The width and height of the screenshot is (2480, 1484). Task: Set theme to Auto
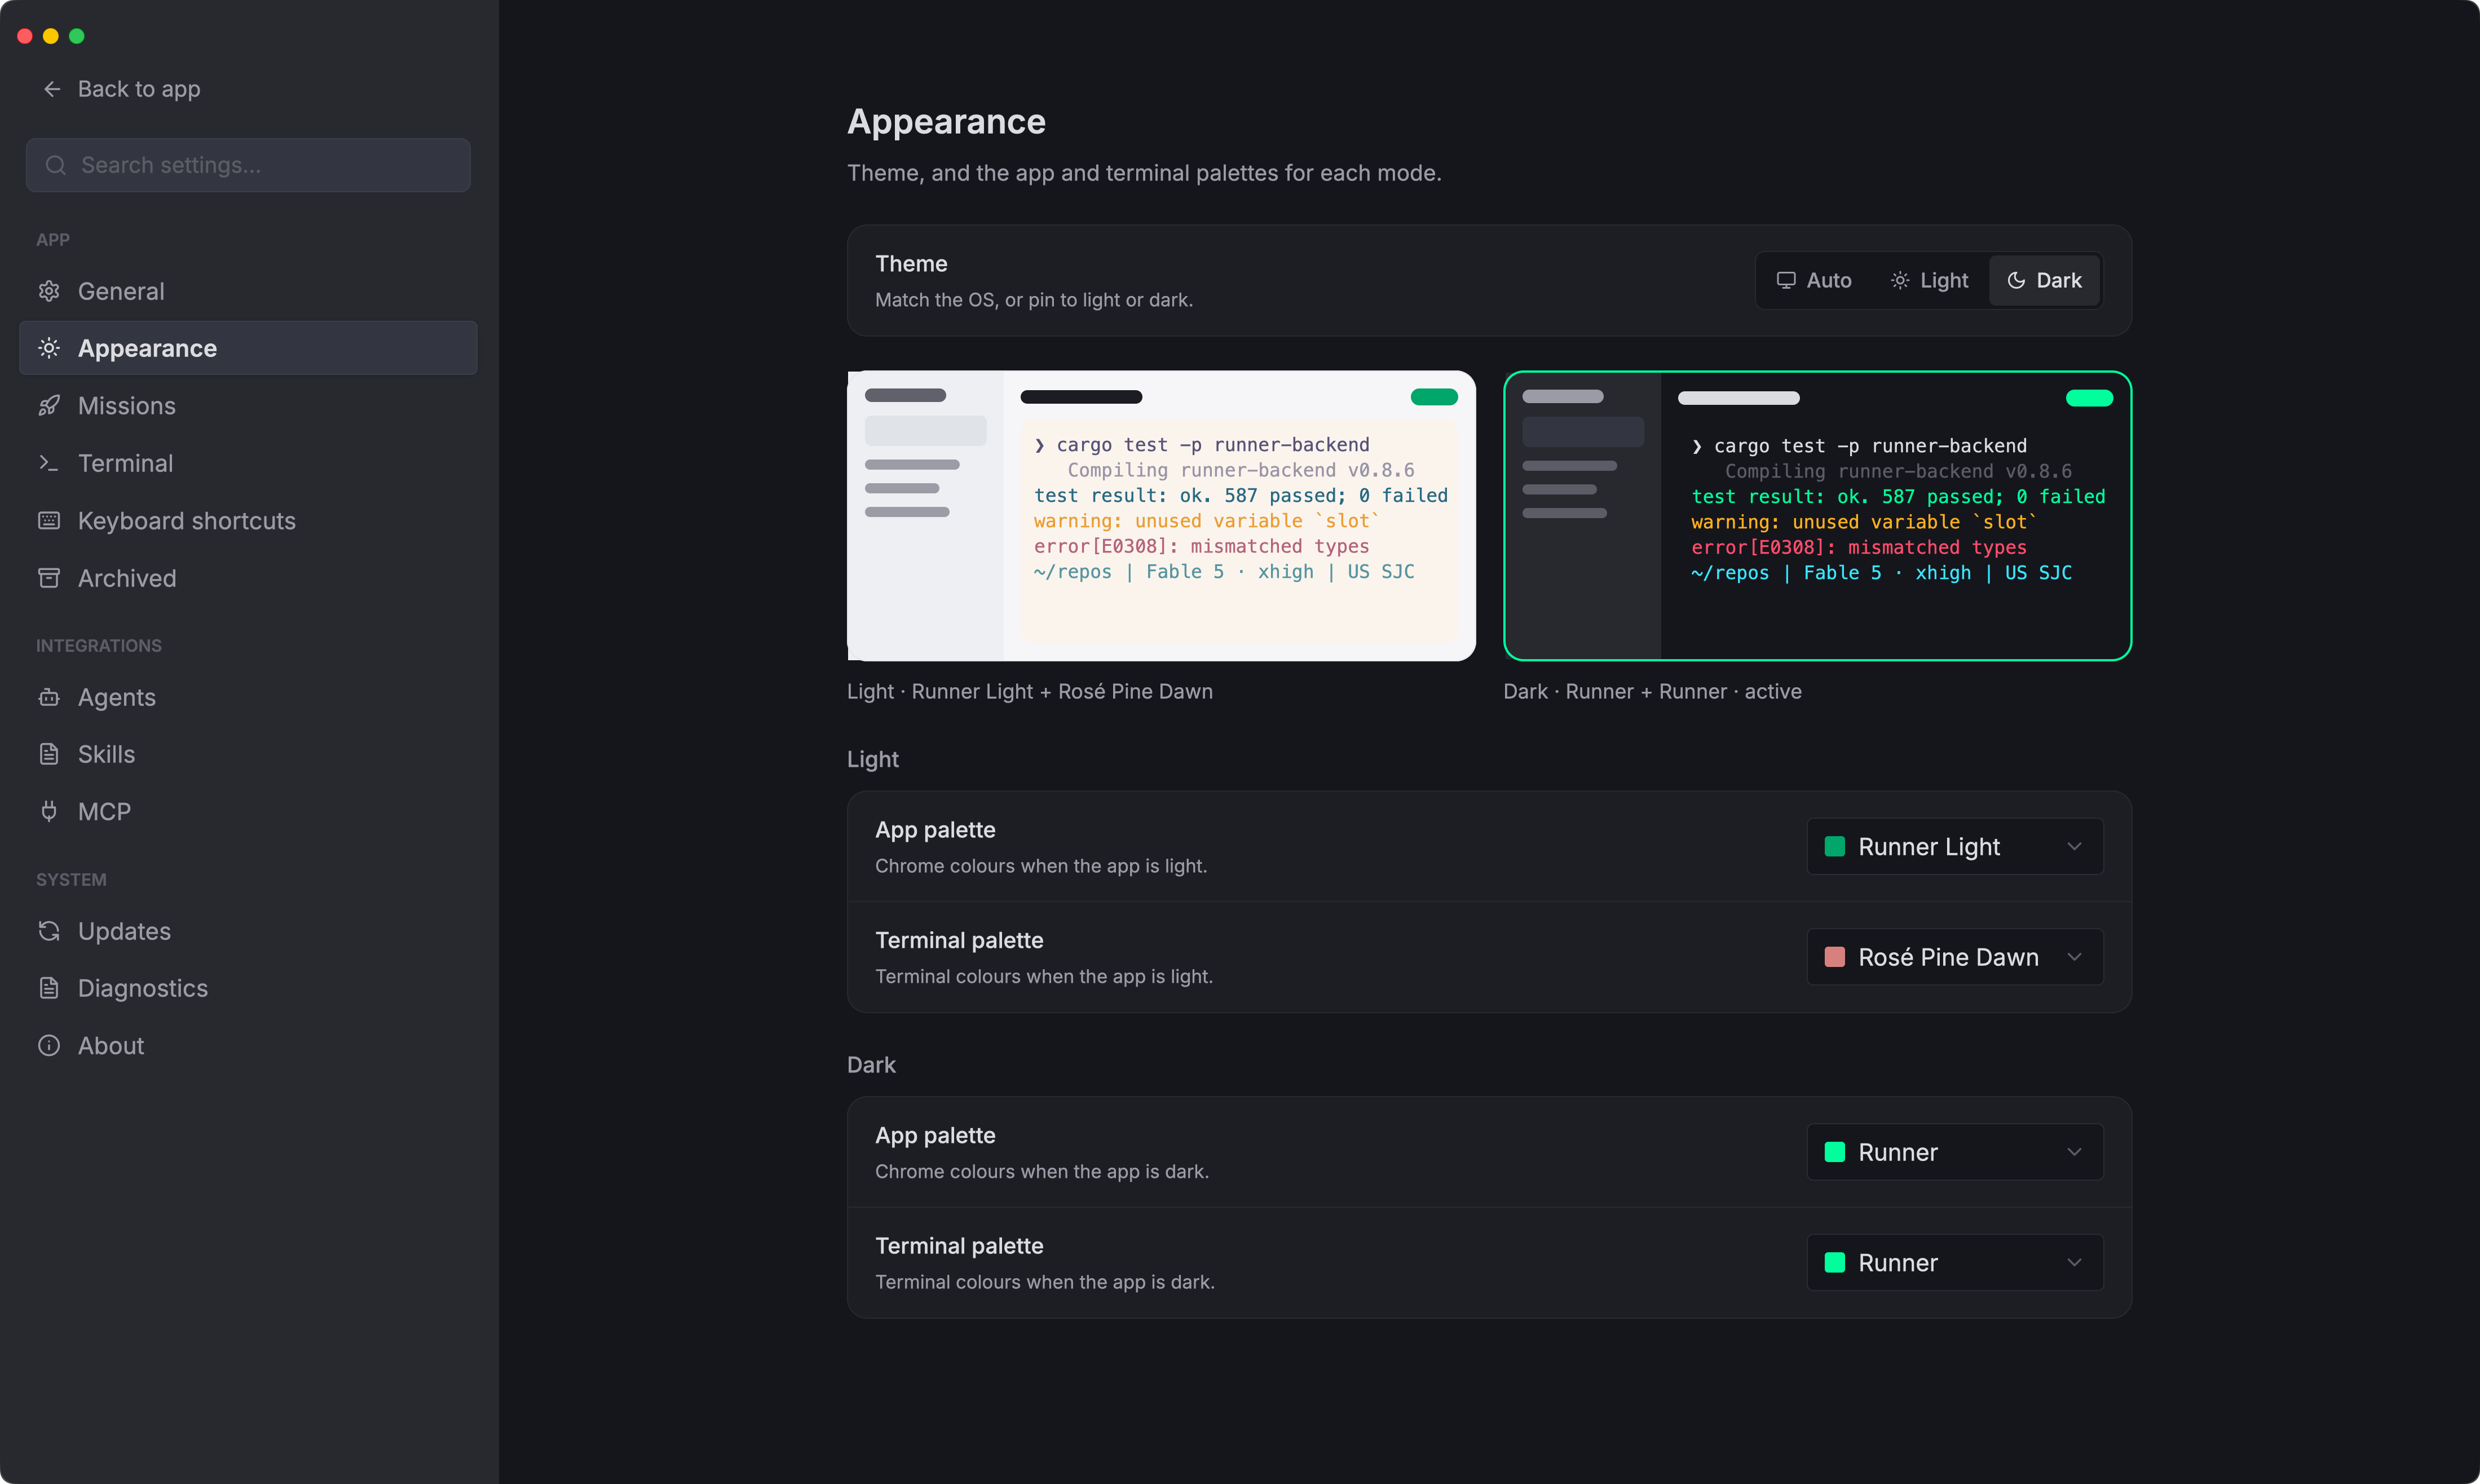(1814, 281)
